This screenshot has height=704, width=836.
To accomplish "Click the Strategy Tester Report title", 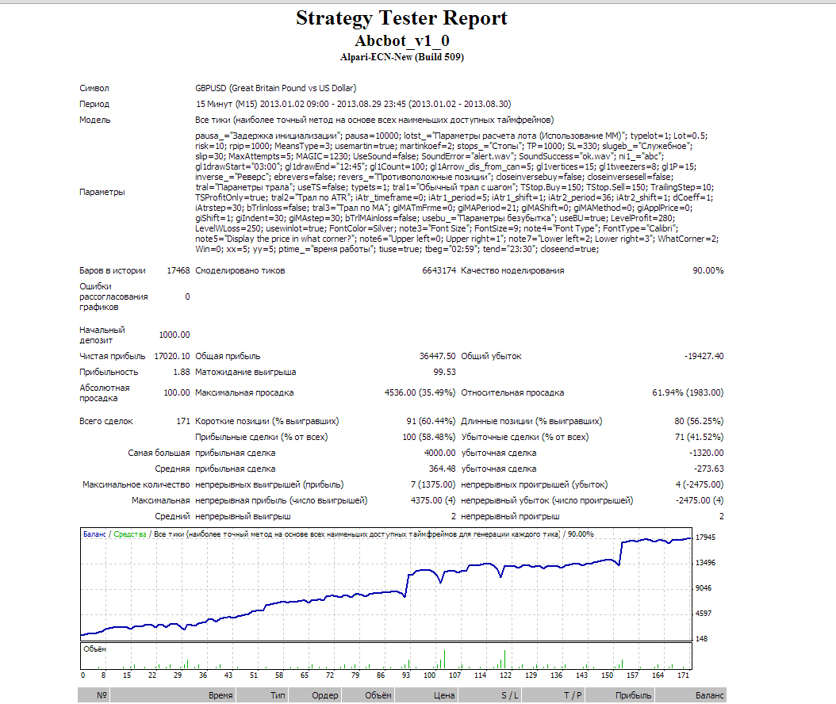I will [401, 17].
